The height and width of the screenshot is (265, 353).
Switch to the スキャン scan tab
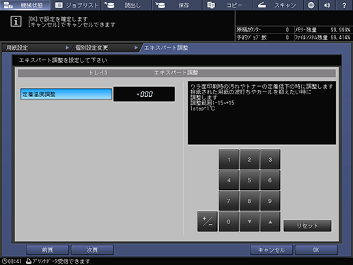coord(278,5)
